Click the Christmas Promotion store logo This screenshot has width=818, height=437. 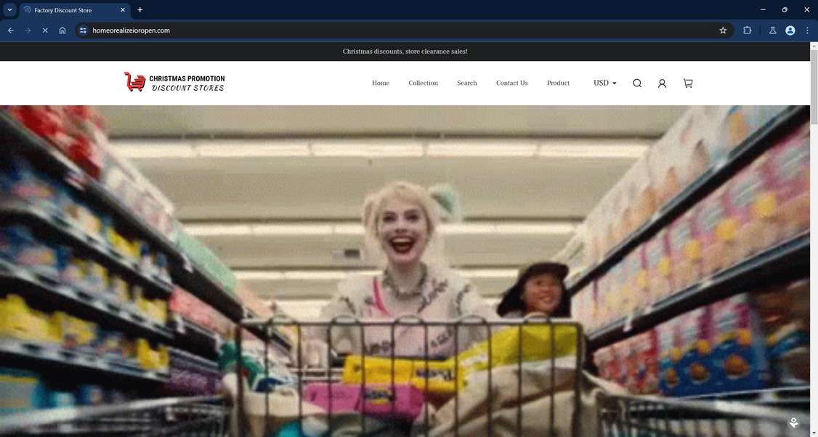[175, 83]
